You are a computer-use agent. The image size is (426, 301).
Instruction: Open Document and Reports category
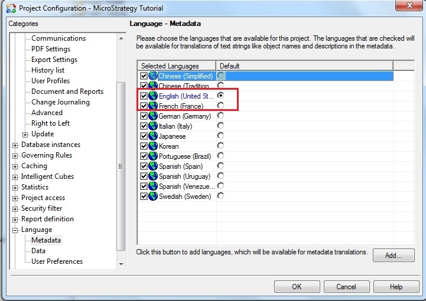click(67, 91)
